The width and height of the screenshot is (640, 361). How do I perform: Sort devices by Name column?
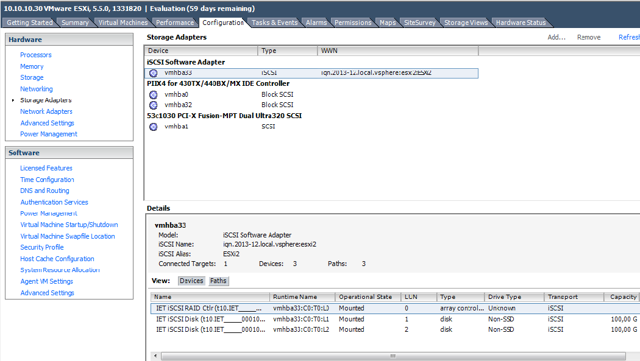click(210, 297)
